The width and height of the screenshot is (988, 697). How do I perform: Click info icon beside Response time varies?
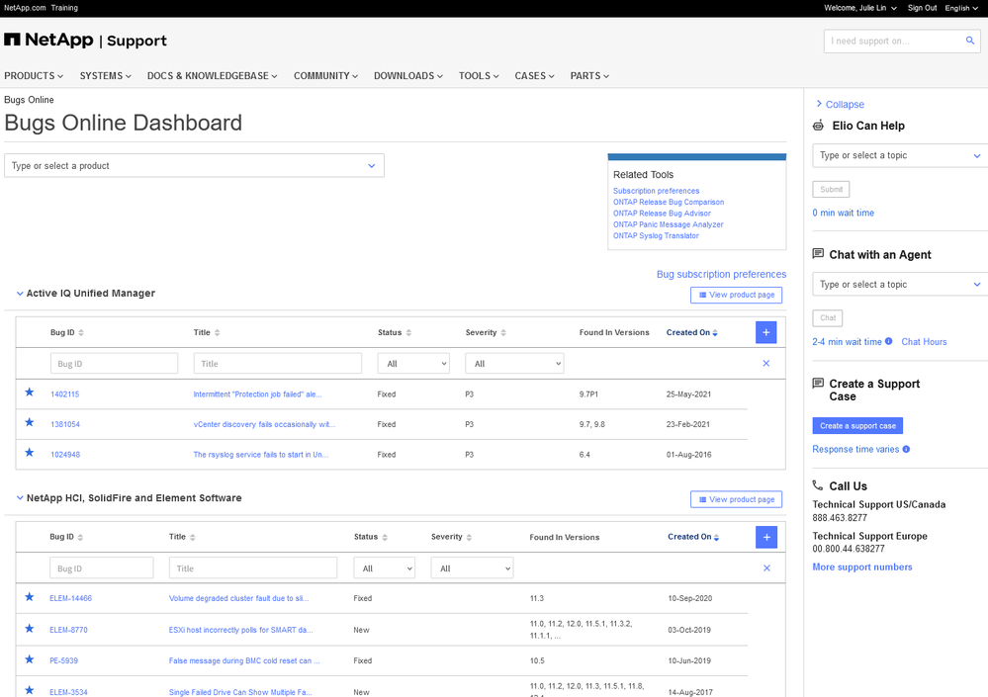click(x=906, y=449)
